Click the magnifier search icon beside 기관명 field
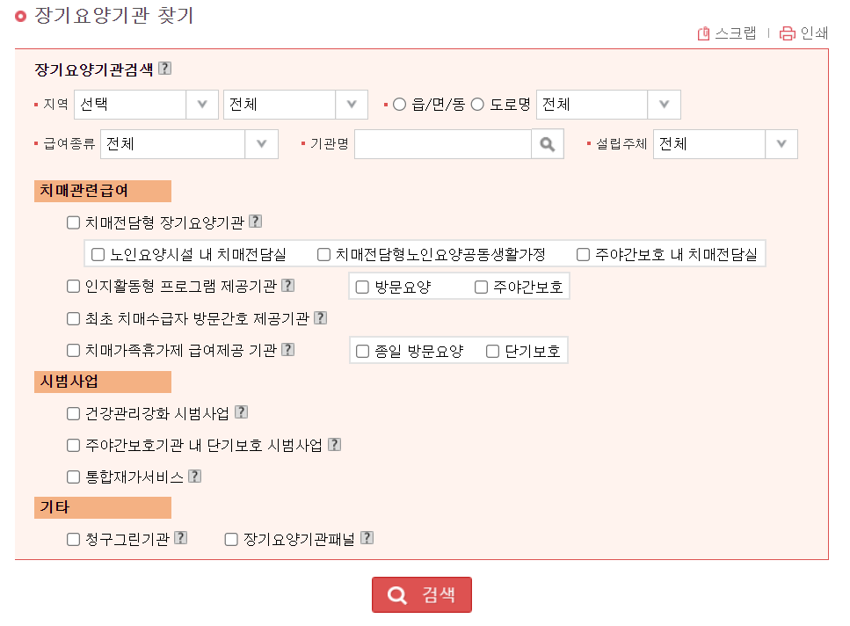This screenshot has height=626, width=850. (547, 143)
